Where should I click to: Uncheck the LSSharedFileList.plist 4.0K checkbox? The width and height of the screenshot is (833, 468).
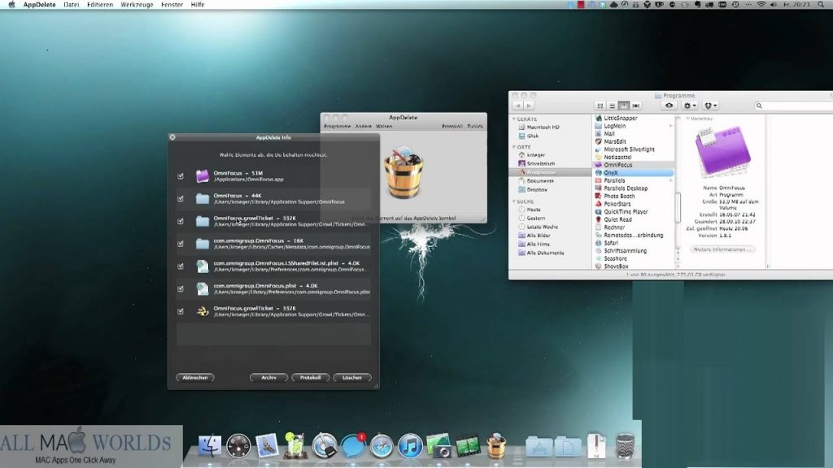tap(181, 266)
